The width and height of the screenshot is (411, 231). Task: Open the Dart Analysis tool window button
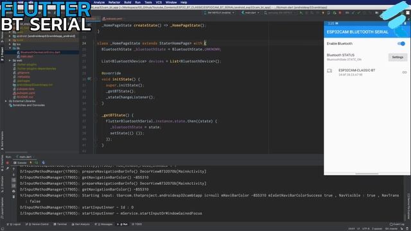(x=81, y=225)
